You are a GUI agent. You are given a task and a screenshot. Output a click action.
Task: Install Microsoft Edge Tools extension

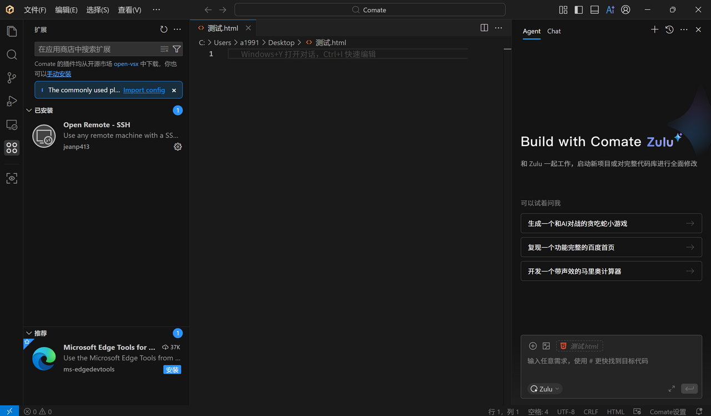(172, 370)
